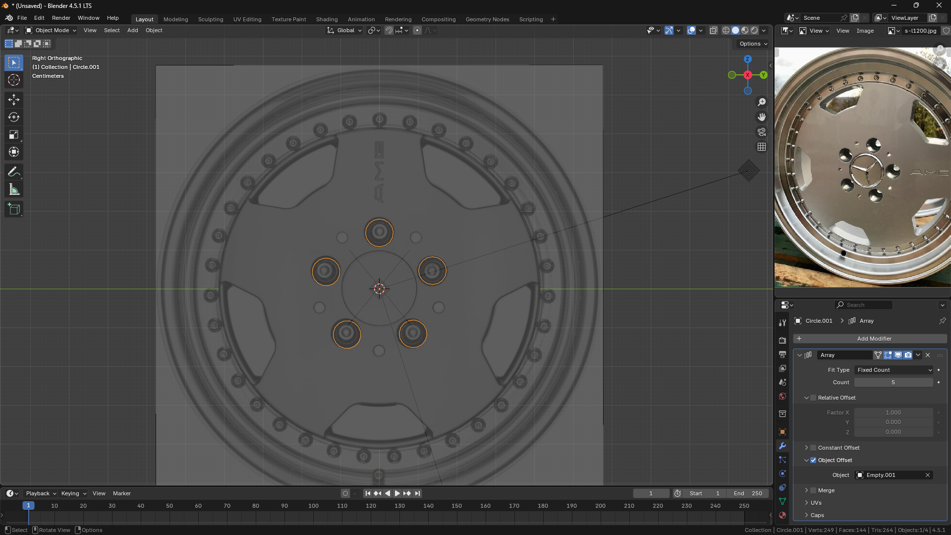Jump to timeline end frame

(x=417, y=493)
